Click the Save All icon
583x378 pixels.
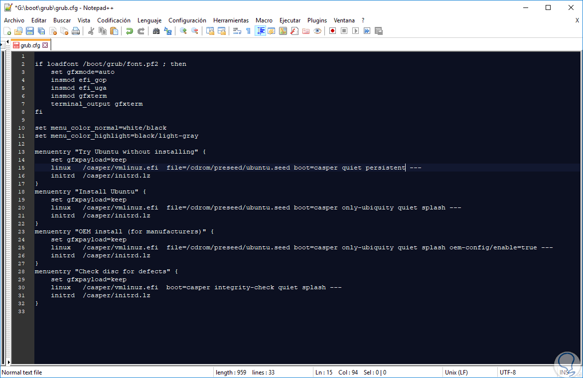point(42,31)
